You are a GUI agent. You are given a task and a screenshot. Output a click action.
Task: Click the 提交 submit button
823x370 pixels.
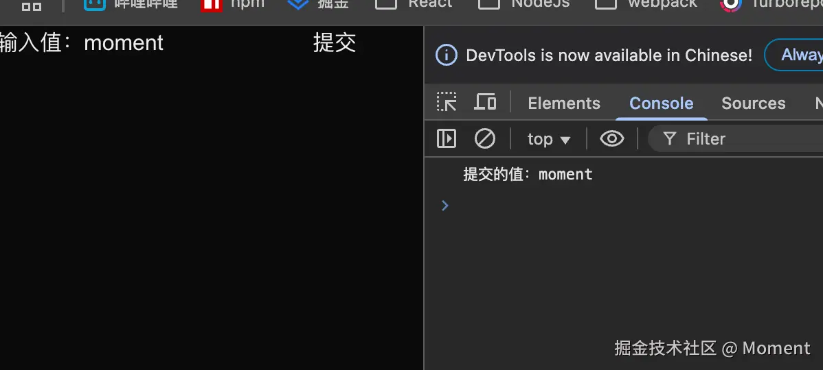pyautogui.click(x=335, y=42)
